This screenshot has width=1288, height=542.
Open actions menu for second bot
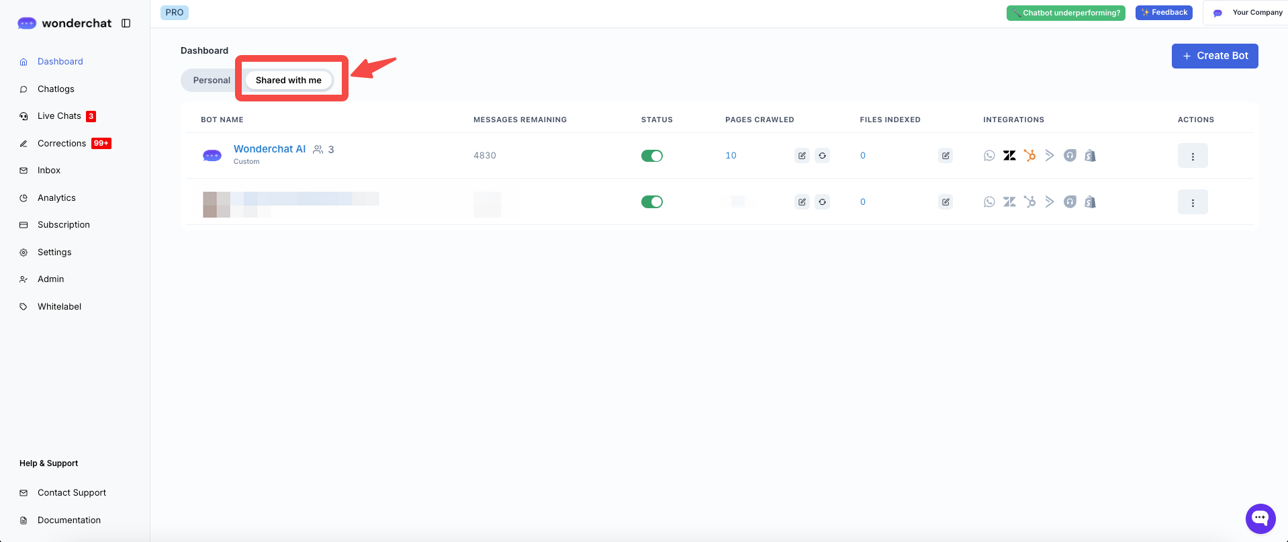tap(1192, 202)
